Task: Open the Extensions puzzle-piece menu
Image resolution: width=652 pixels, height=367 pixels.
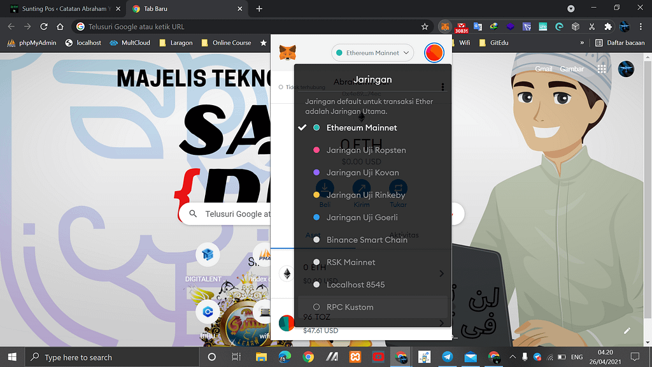Action: 608,27
